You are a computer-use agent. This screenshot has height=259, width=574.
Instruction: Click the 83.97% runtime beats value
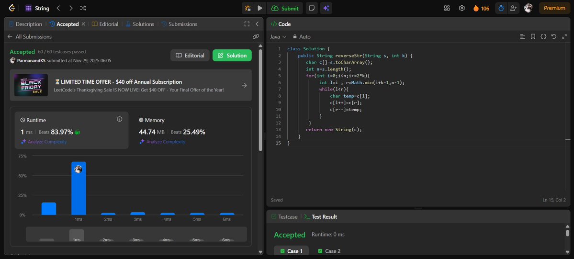(x=62, y=132)
